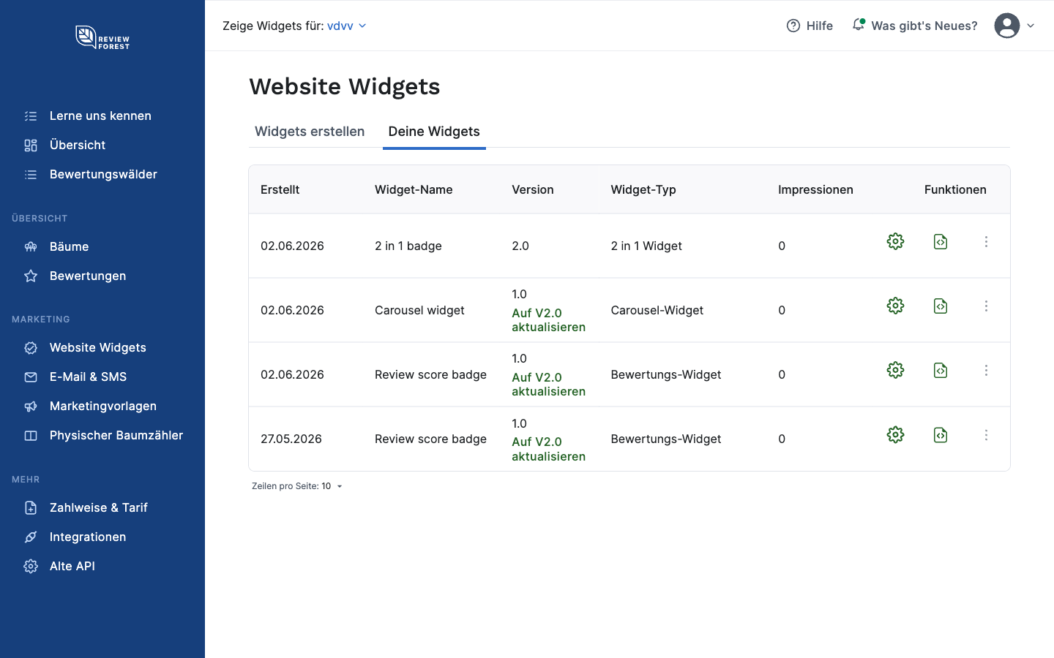Screen dimensions: 1054x658
Task: Switch to Widgets erstellen tab
Action: (310, 132)
